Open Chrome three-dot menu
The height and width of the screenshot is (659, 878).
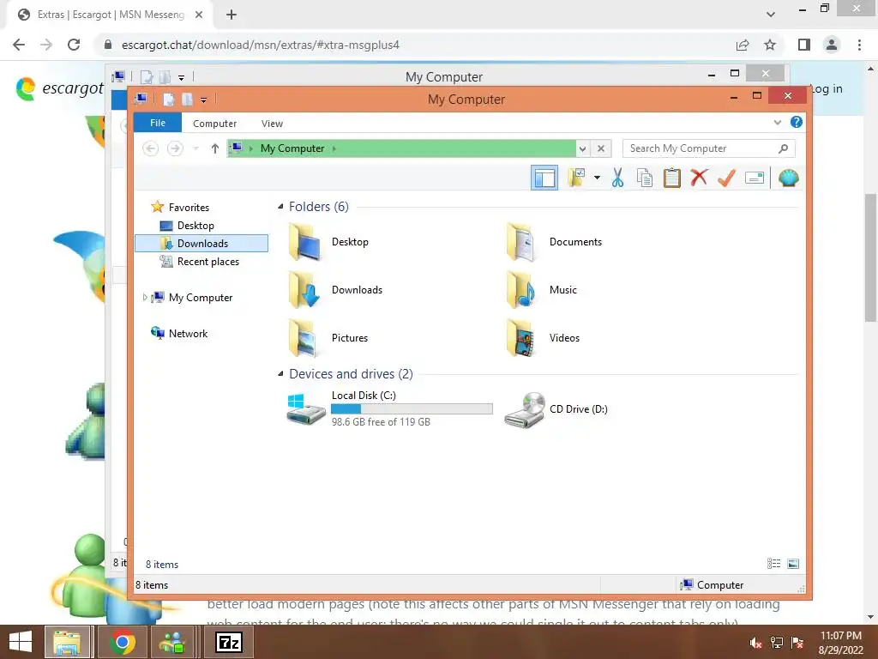click(x=859, y=45)
